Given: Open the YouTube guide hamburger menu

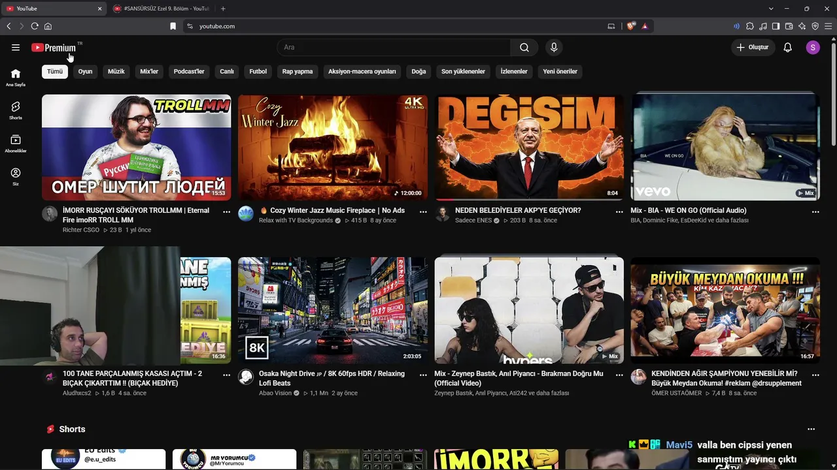Looking at the screenshot, I should [x=16, y=48].
